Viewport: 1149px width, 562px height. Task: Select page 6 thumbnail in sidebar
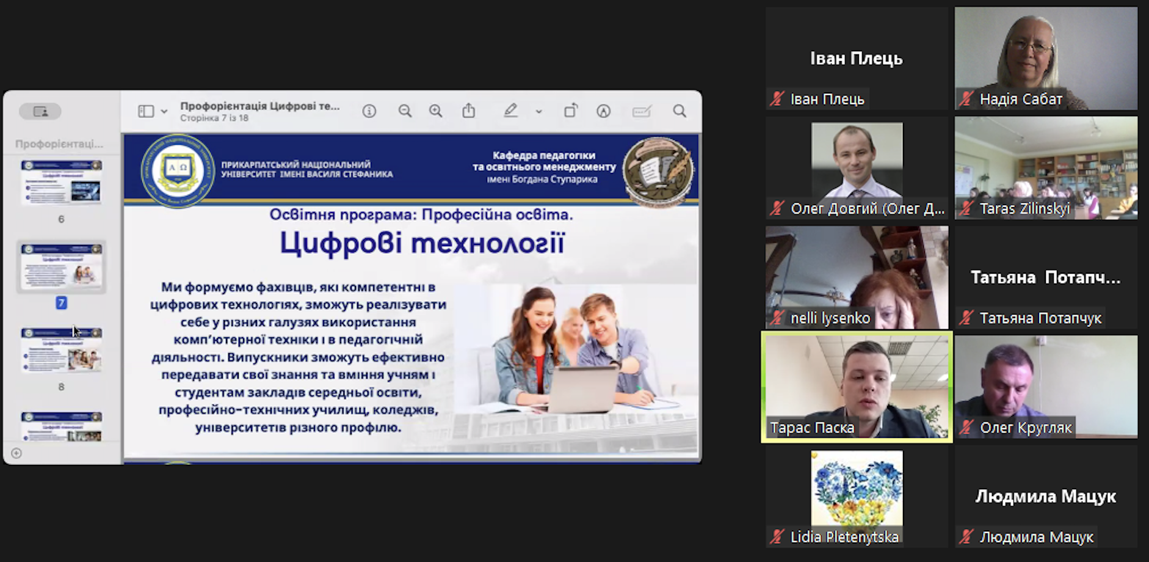61,182
